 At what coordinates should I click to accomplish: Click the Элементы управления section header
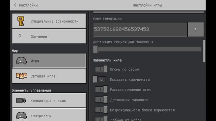click(31, 90)
